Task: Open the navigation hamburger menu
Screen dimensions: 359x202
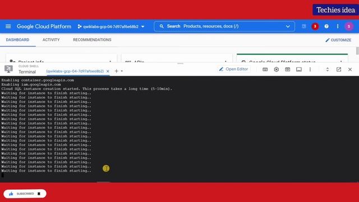Action: 8,26
